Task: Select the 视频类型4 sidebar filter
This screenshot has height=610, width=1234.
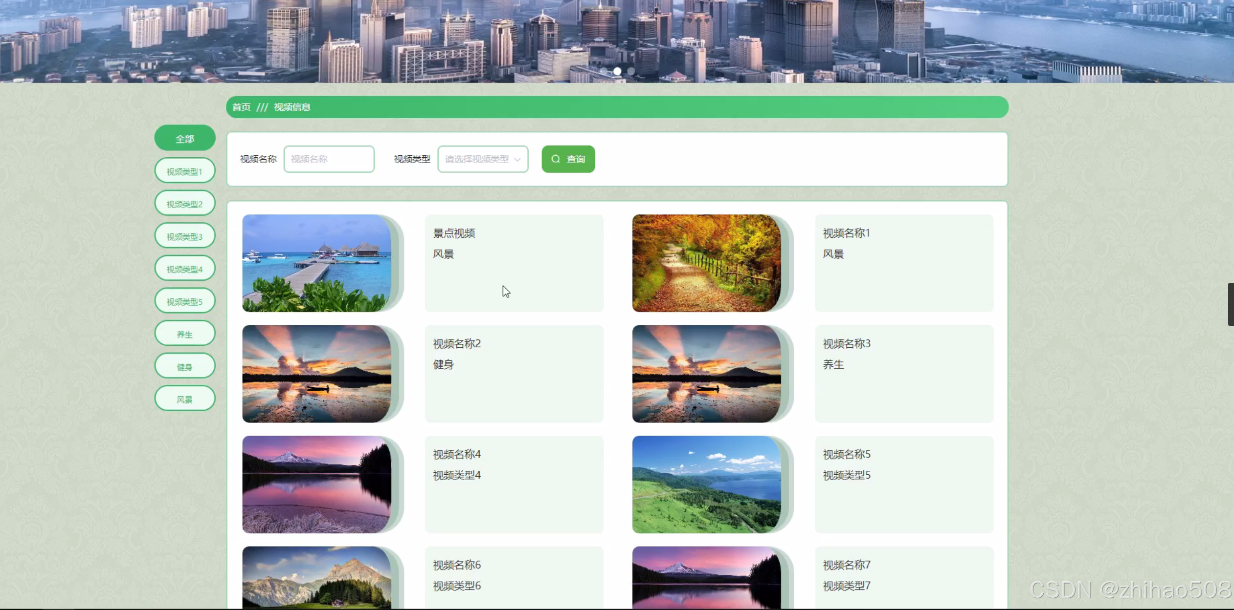Action: pyautogui.click(x=185, y=269)
